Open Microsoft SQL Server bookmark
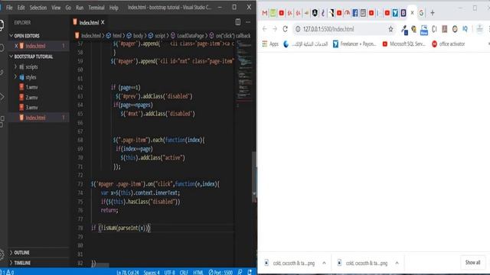This screenshot has width=490, height=275. [404, 44]
